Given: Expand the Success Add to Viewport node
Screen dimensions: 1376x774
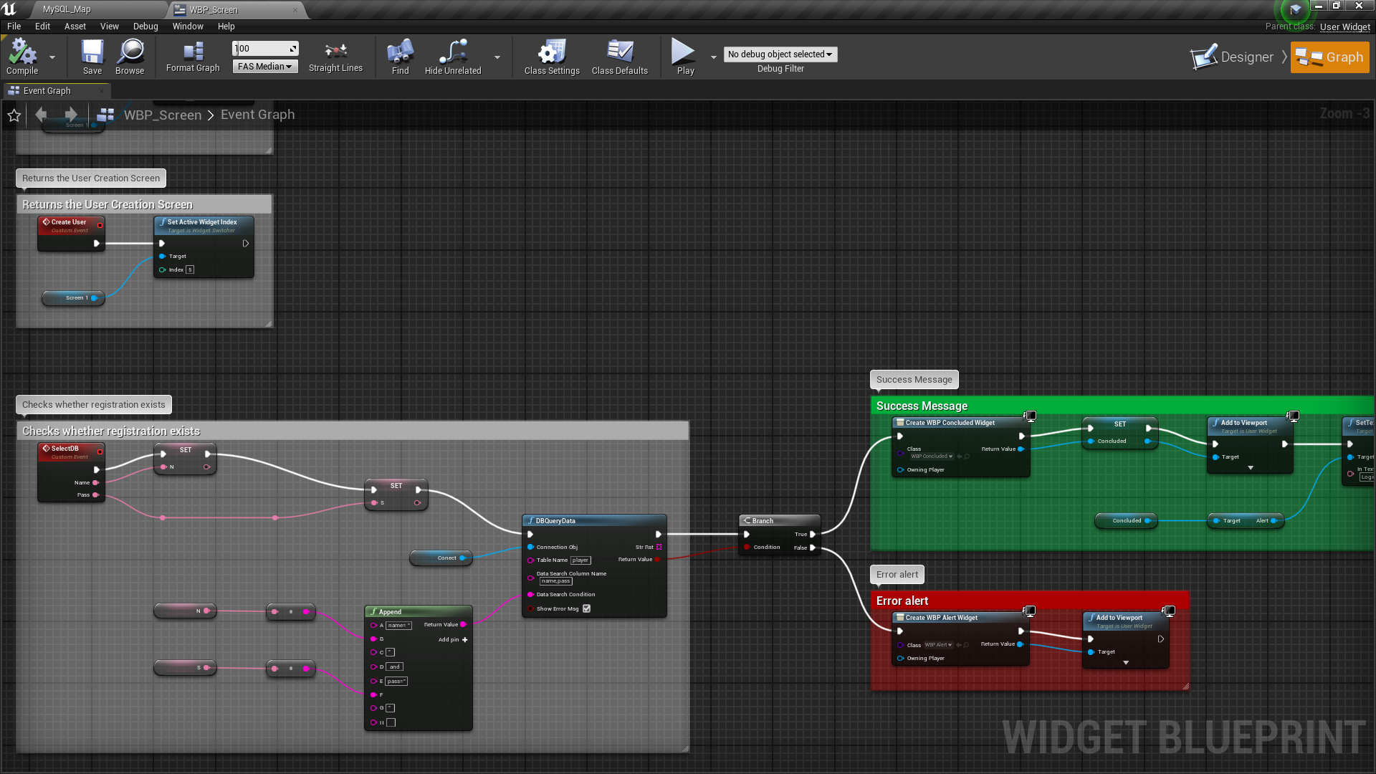Looking at the screenshot, I should click(1251, 468).
